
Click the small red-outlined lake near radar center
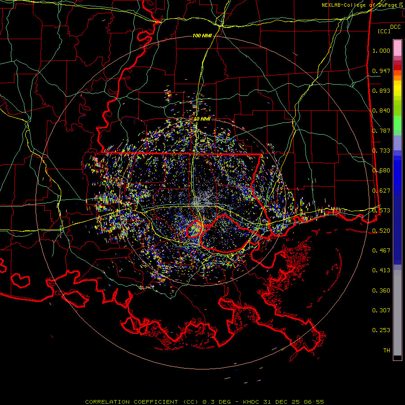pos(194,229)
